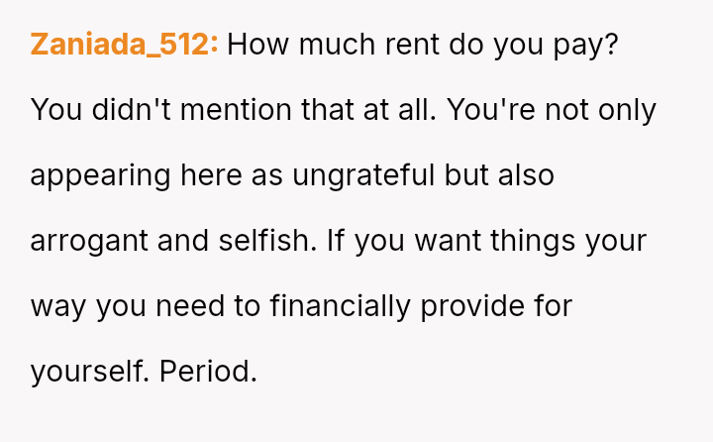Viewport: 713px width, 442px height.
Task: Open the Zaniada_512 user profile link
Action: 124,46
